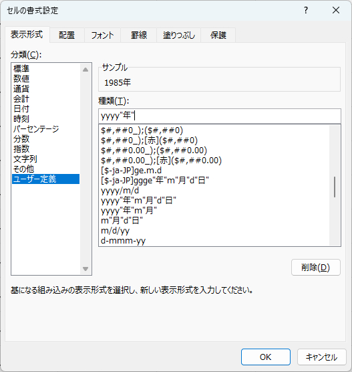Select ユーザー定義 in the category list
The height and width of the screenshot is (372, 352).
pos(45,179)
